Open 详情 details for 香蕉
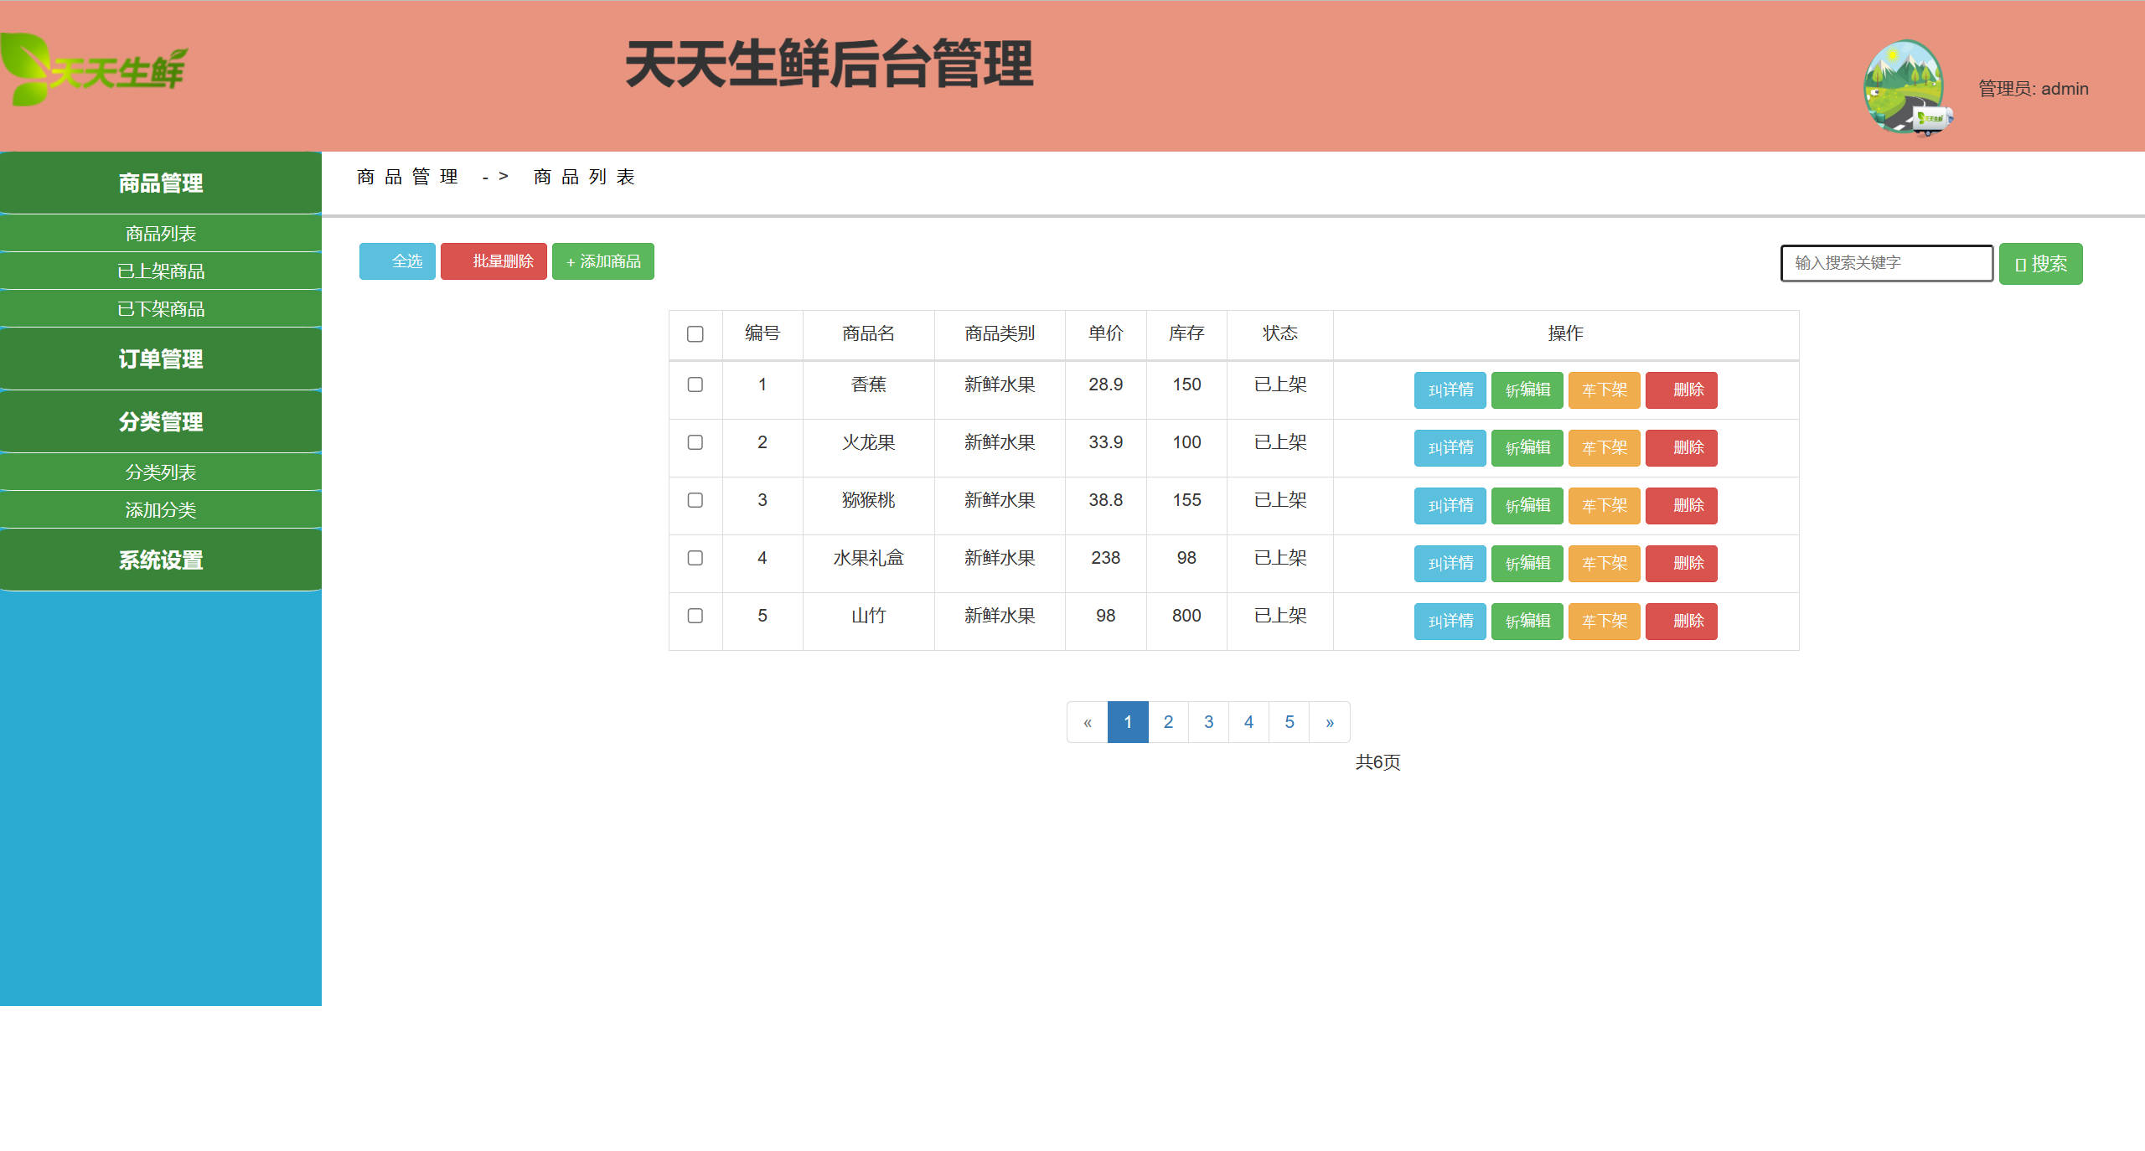Screen dimensions: 2145x1151 coord(1450,390)
